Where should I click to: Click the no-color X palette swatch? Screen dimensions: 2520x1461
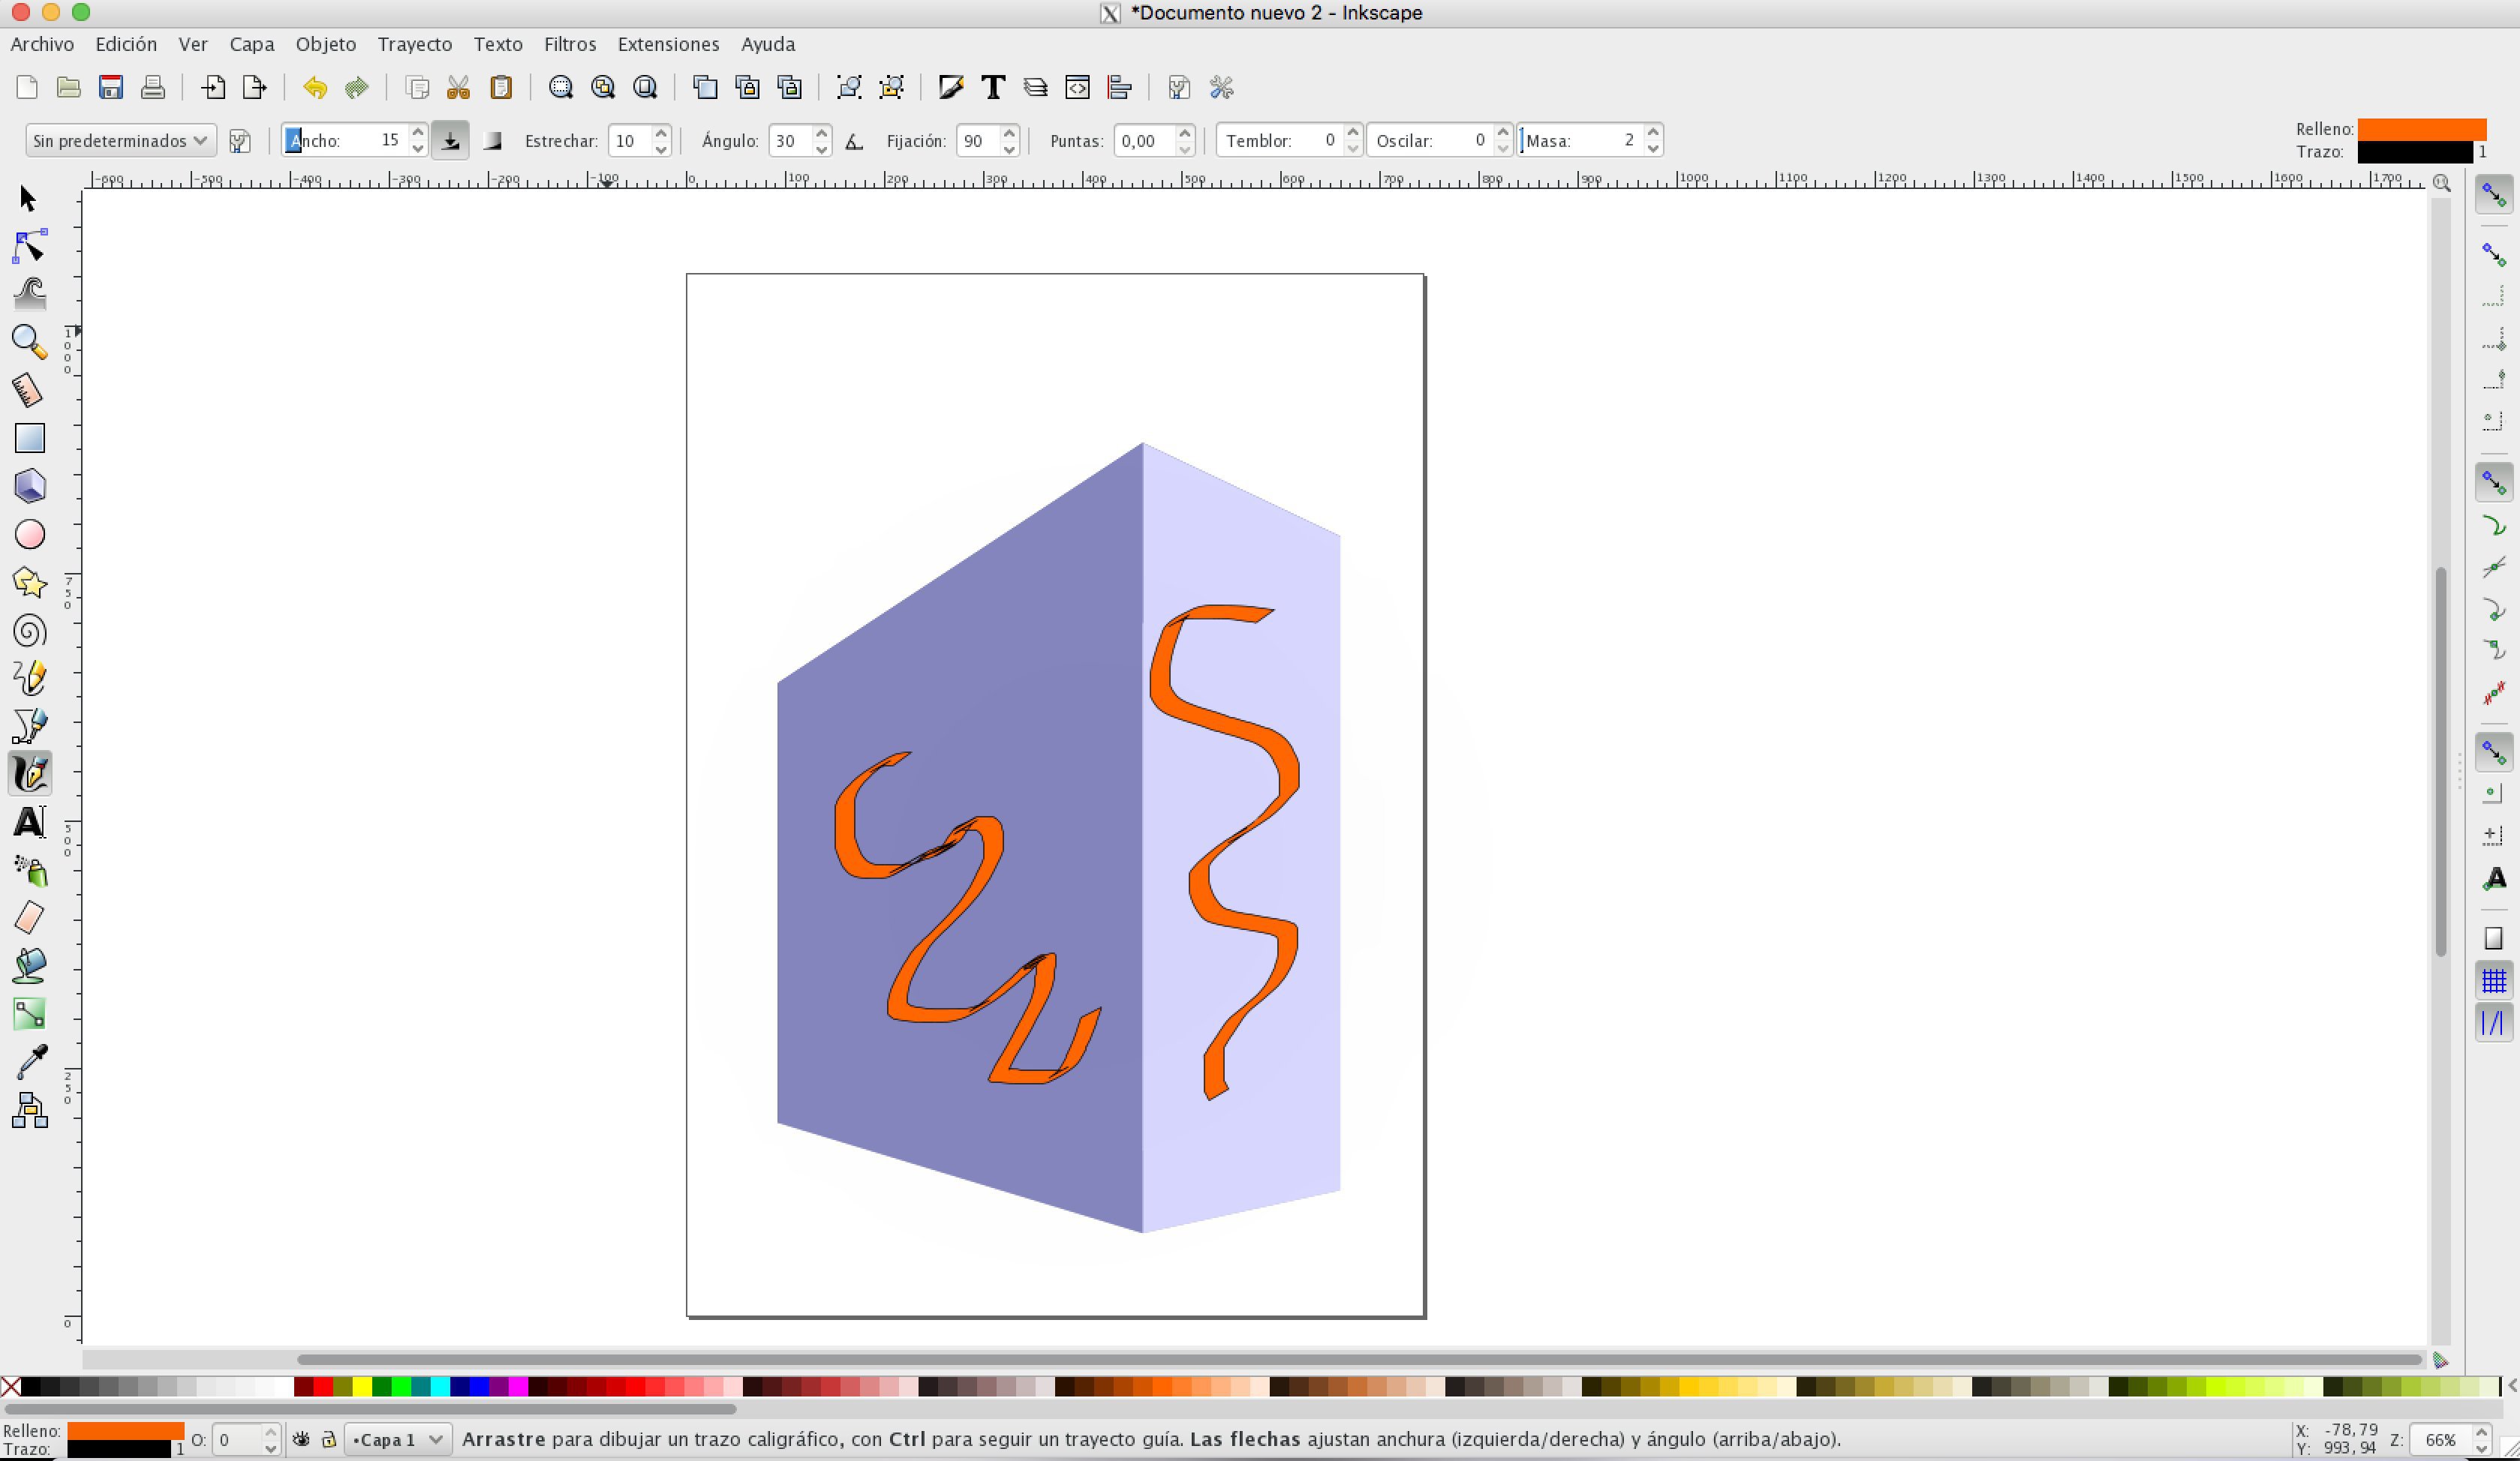(x=10, y=1386)
